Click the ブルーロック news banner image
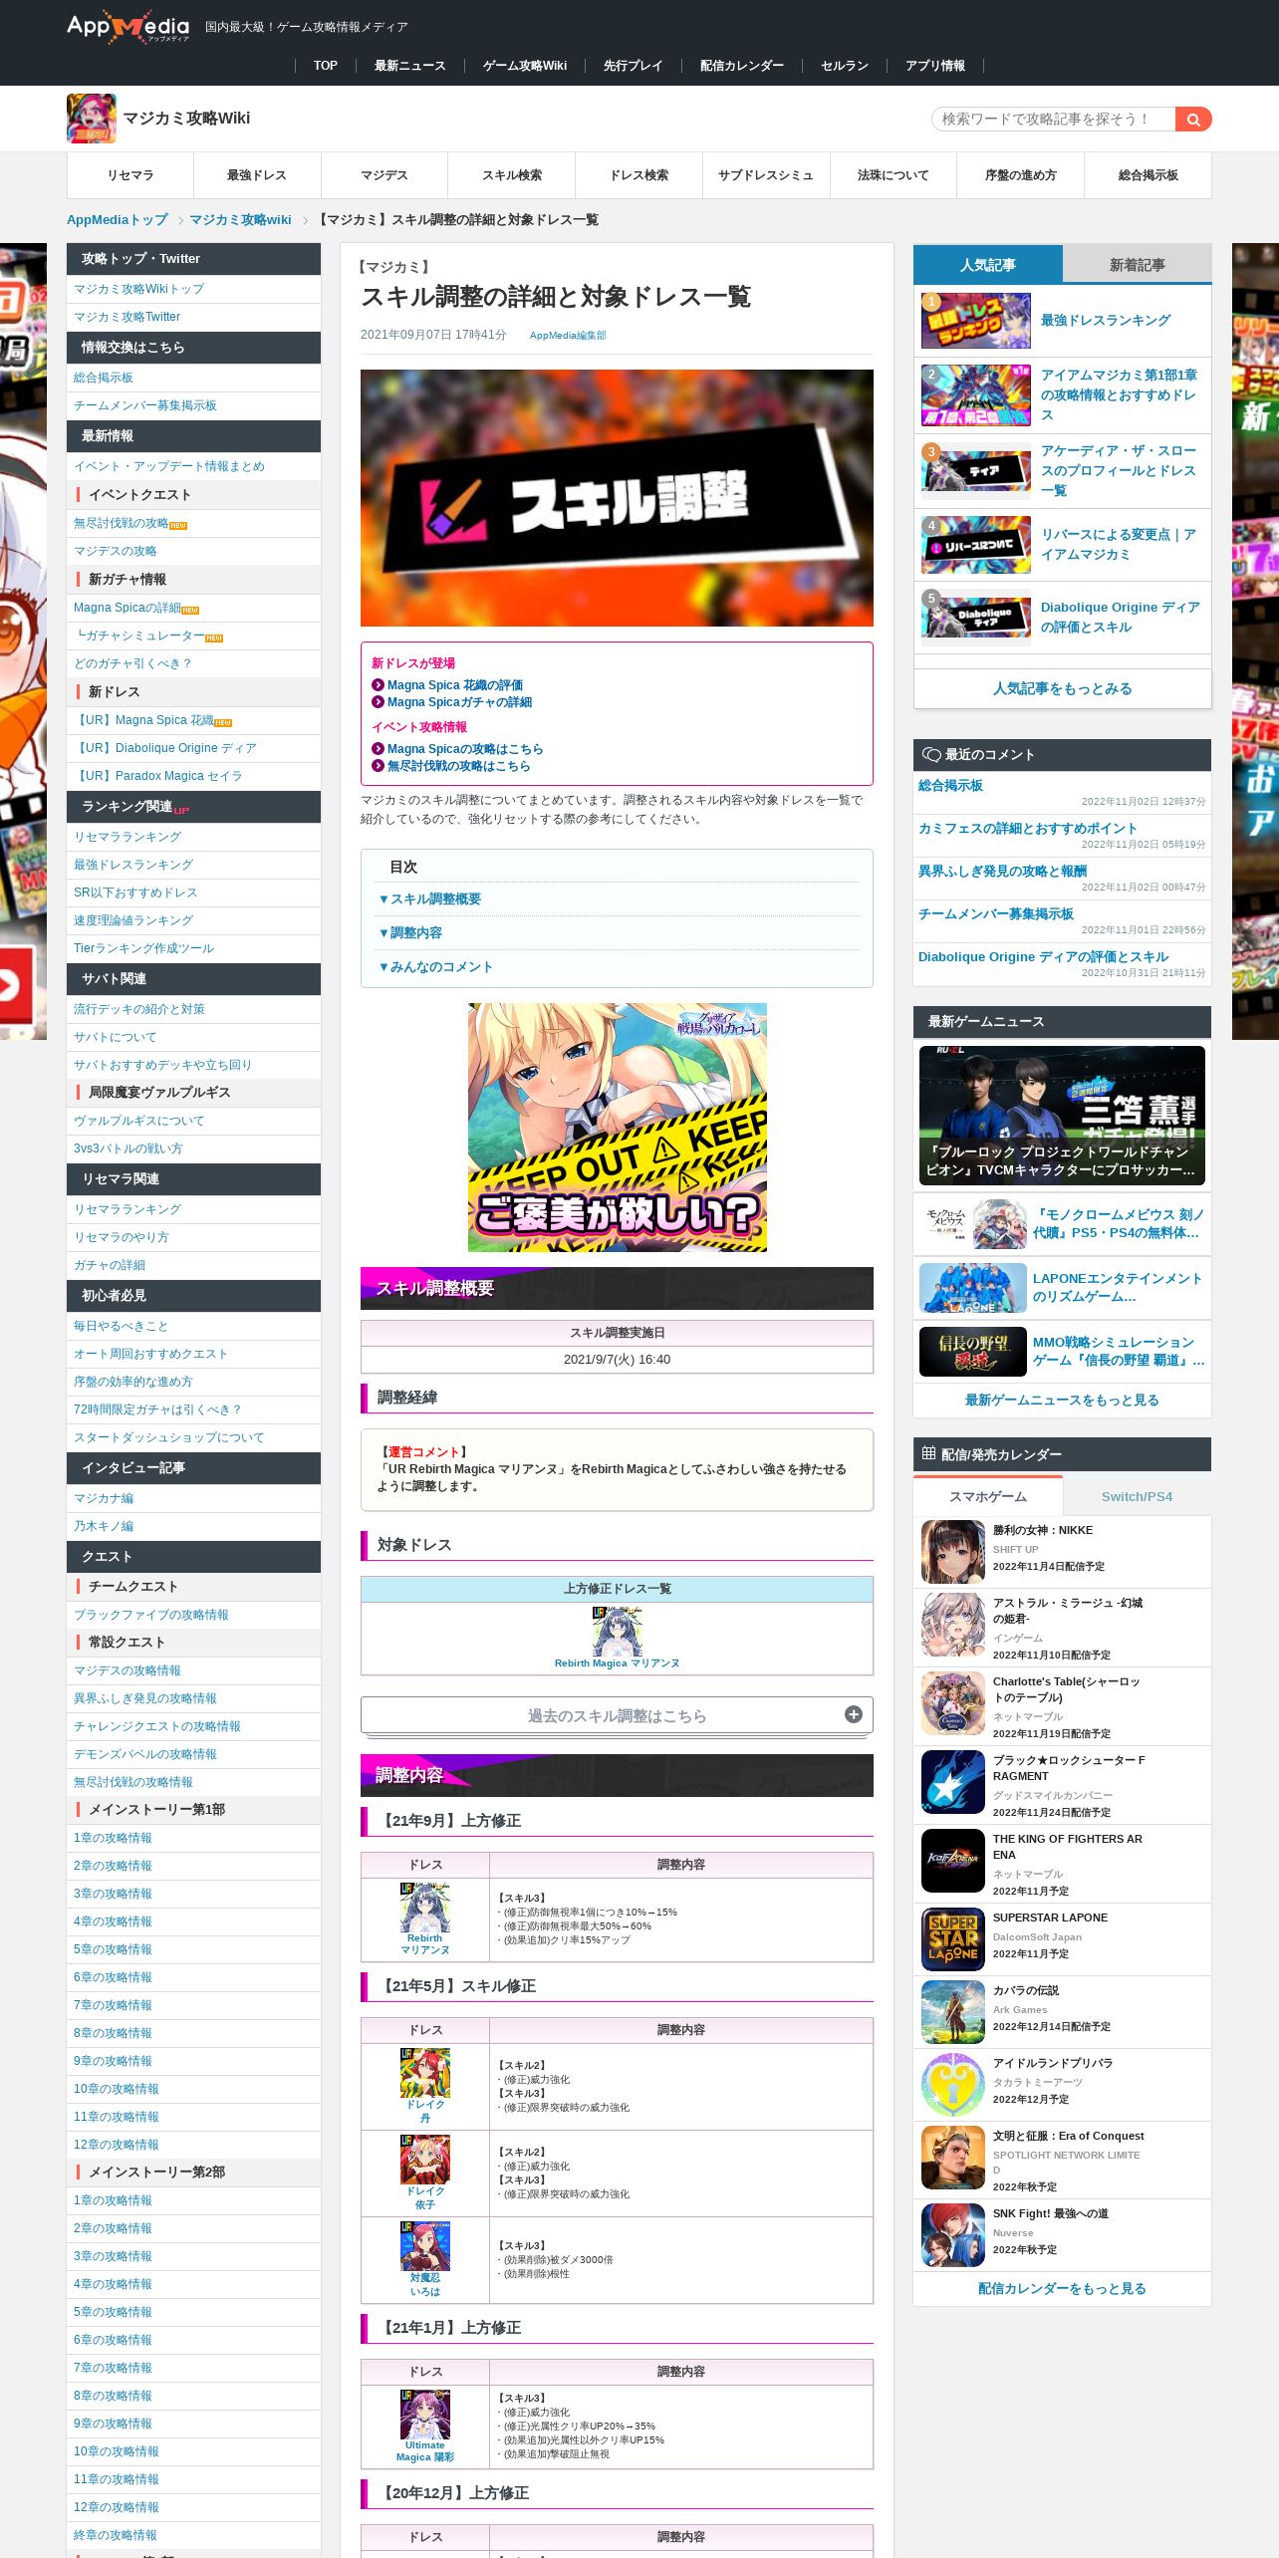This screenshot has width=1279, height=2558. click(x=1062, y=1115)
